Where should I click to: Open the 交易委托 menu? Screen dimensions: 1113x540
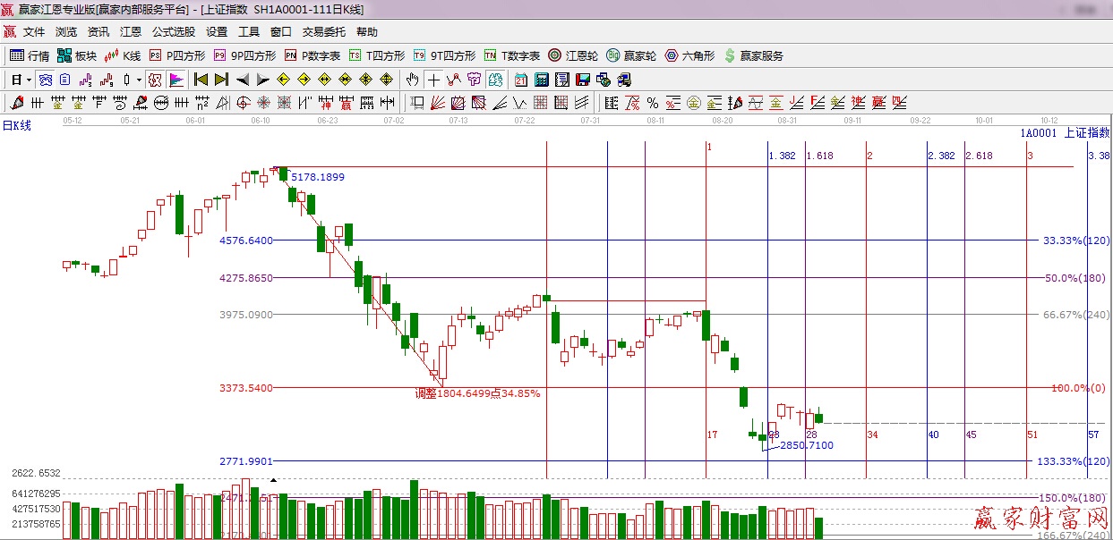coord(323,32)
